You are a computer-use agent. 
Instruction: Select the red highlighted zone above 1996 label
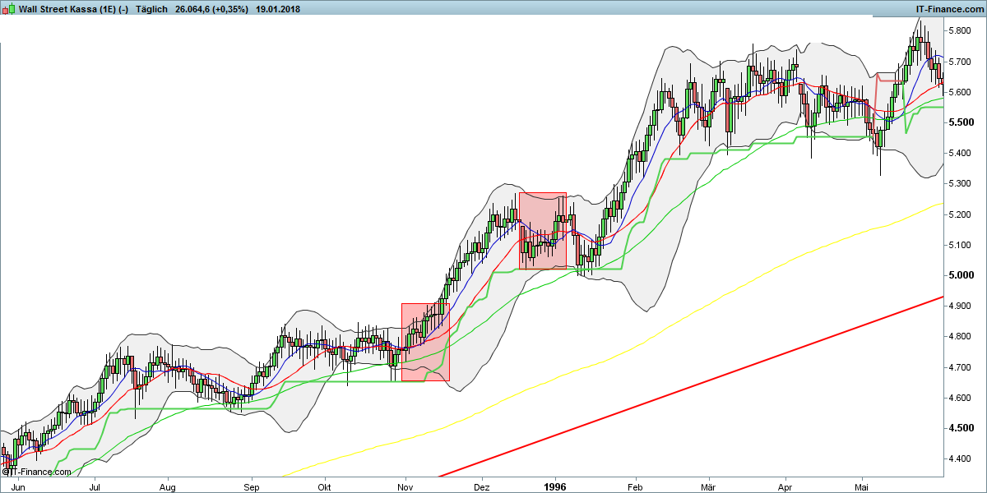coord(543,230)
